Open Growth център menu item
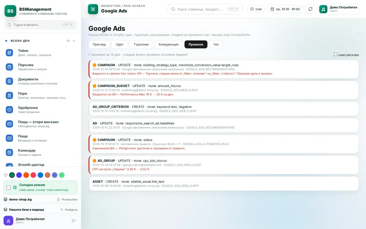 coord(40,164)
